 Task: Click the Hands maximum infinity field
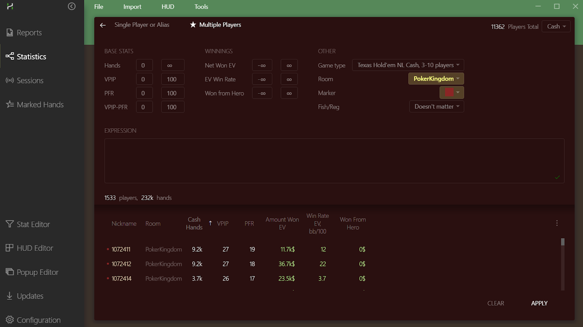point(173,65)
